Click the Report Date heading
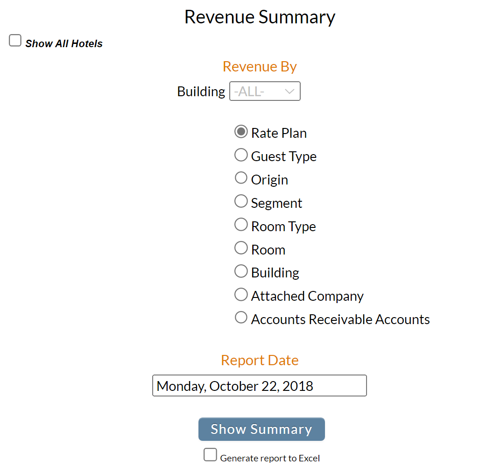 [x=260, y=360]
